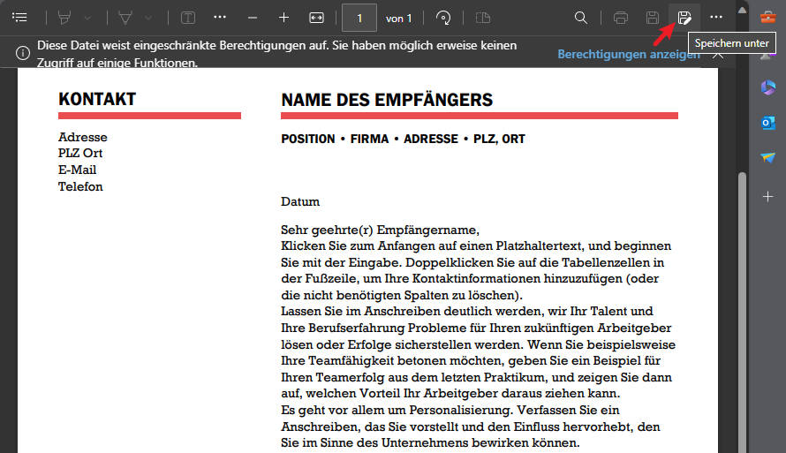Click the Datum text
This screenshot has height=453, width=786.
pos(300,201)
